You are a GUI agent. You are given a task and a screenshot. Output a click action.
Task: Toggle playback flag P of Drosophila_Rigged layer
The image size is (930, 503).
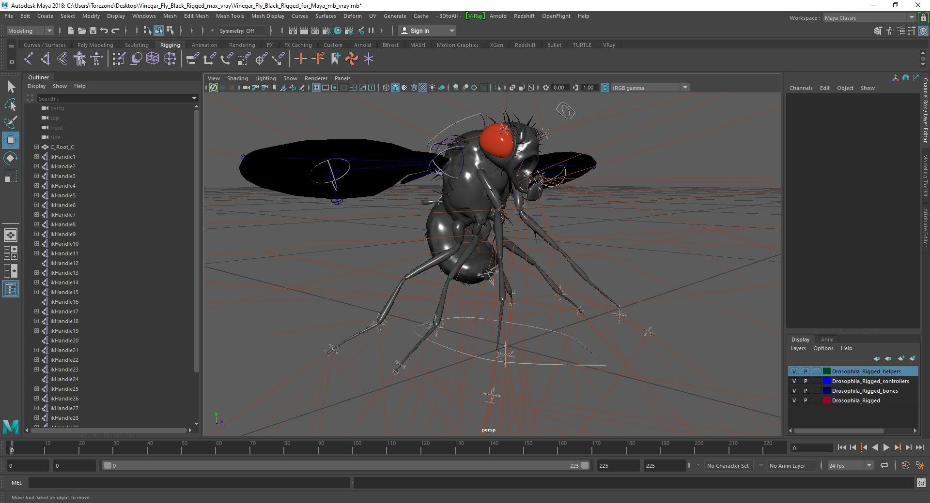[806, 400]
